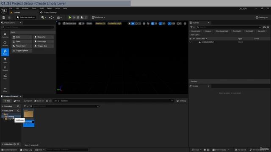Select the Trigger Box item
This screenshot has width=271, height=152.
(44, 46)
